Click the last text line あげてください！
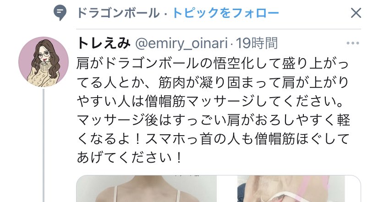This screenshot has width=379, height=202. coord(129,158)
